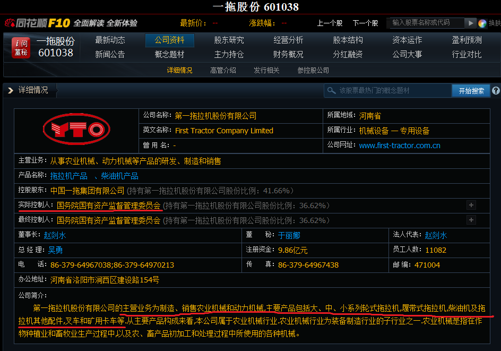Open 经营分析 section

click(x=288, y=40)
